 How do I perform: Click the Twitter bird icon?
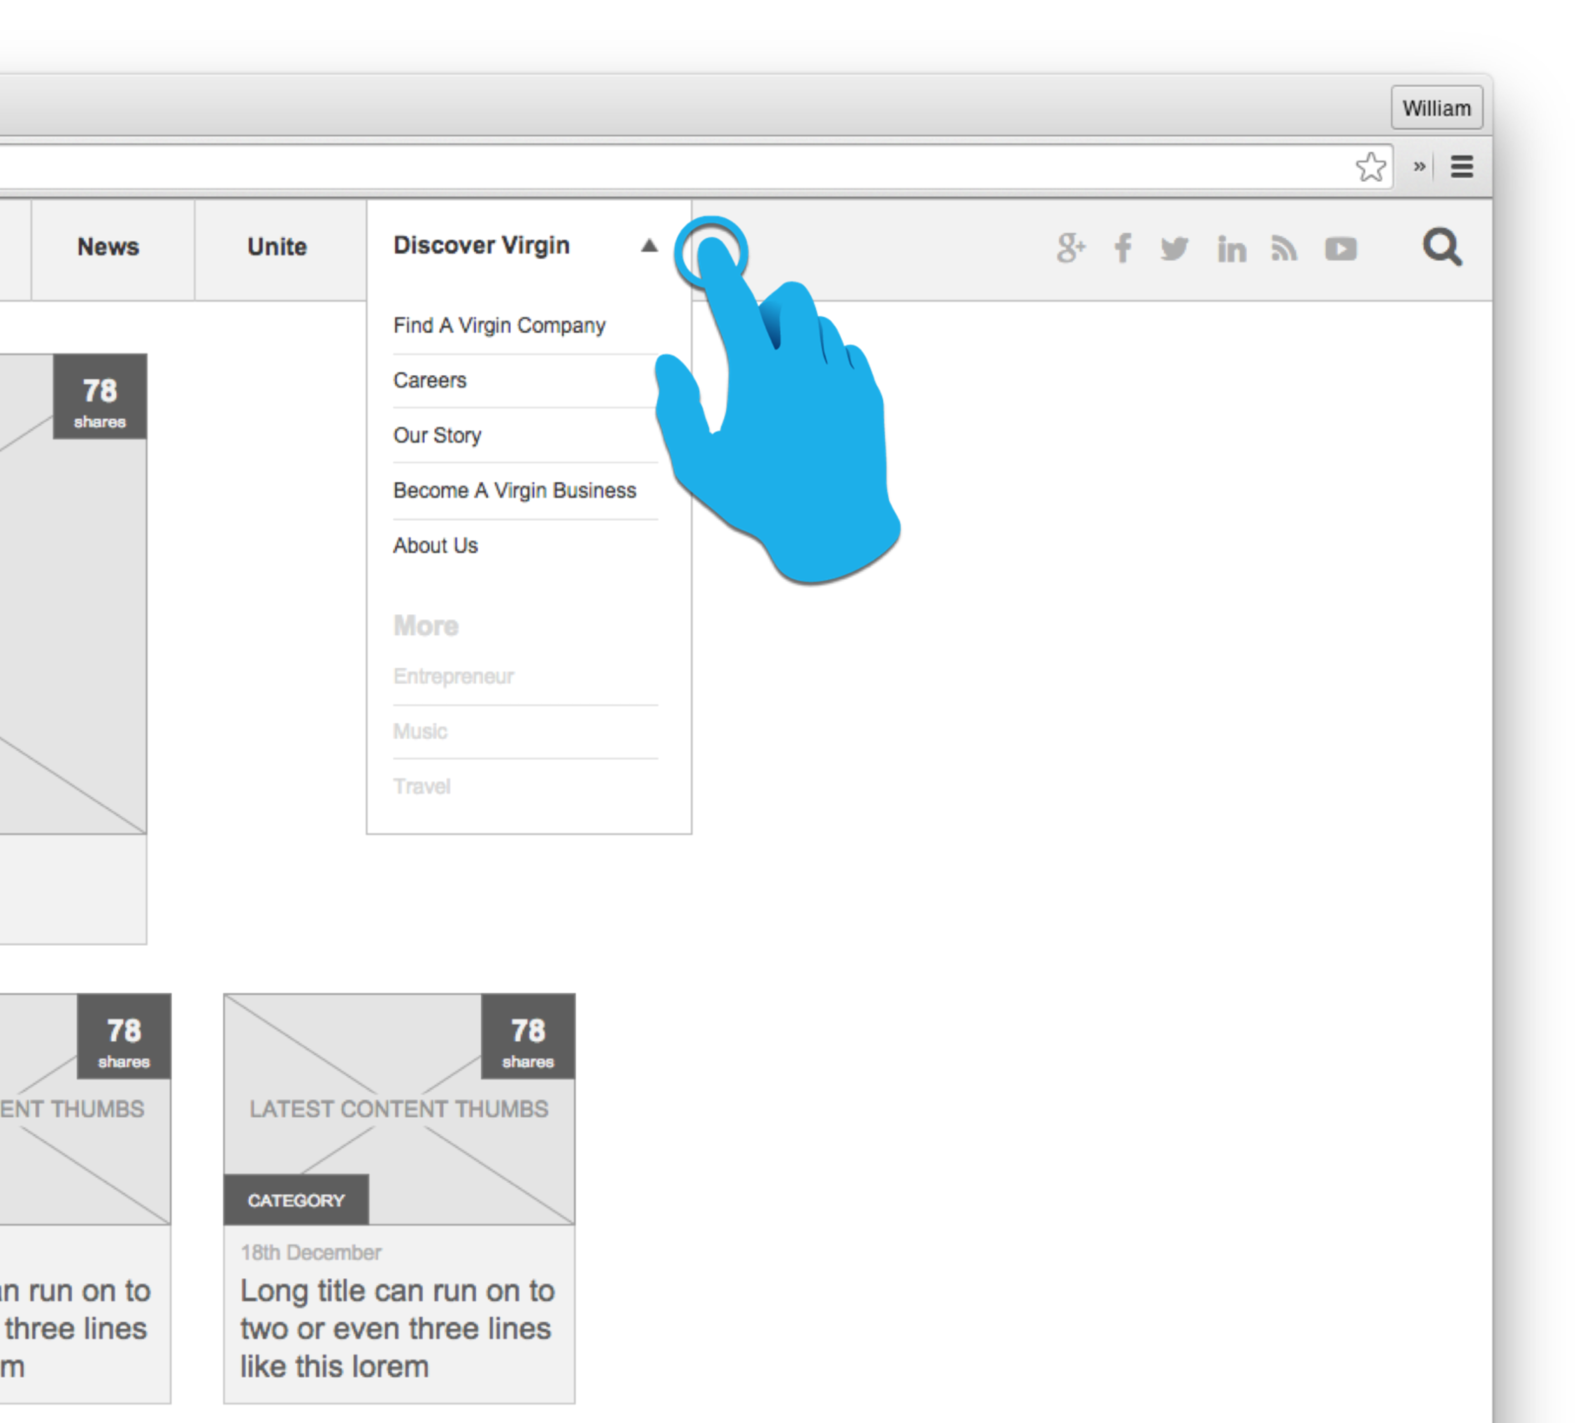click(x=1174, y=249)
